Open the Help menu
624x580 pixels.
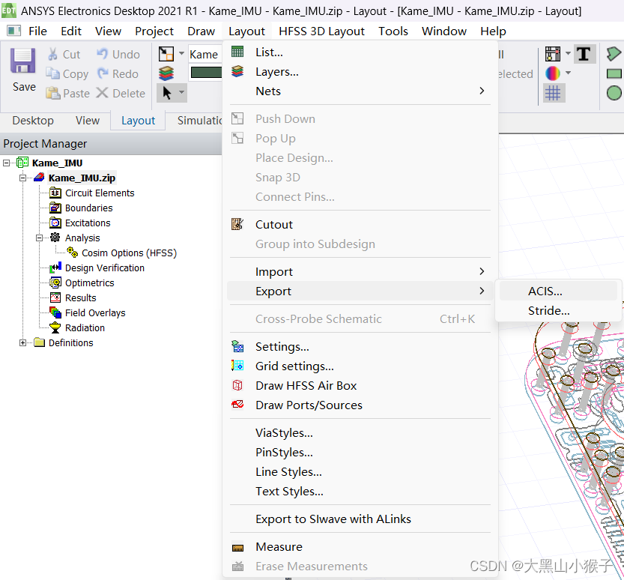pos(493,31)
